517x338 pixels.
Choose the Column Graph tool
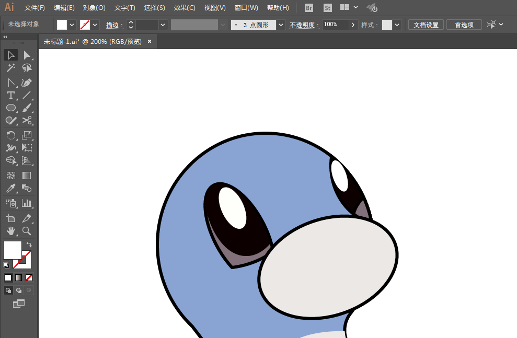pyautogui.click(x=27, y=203)
